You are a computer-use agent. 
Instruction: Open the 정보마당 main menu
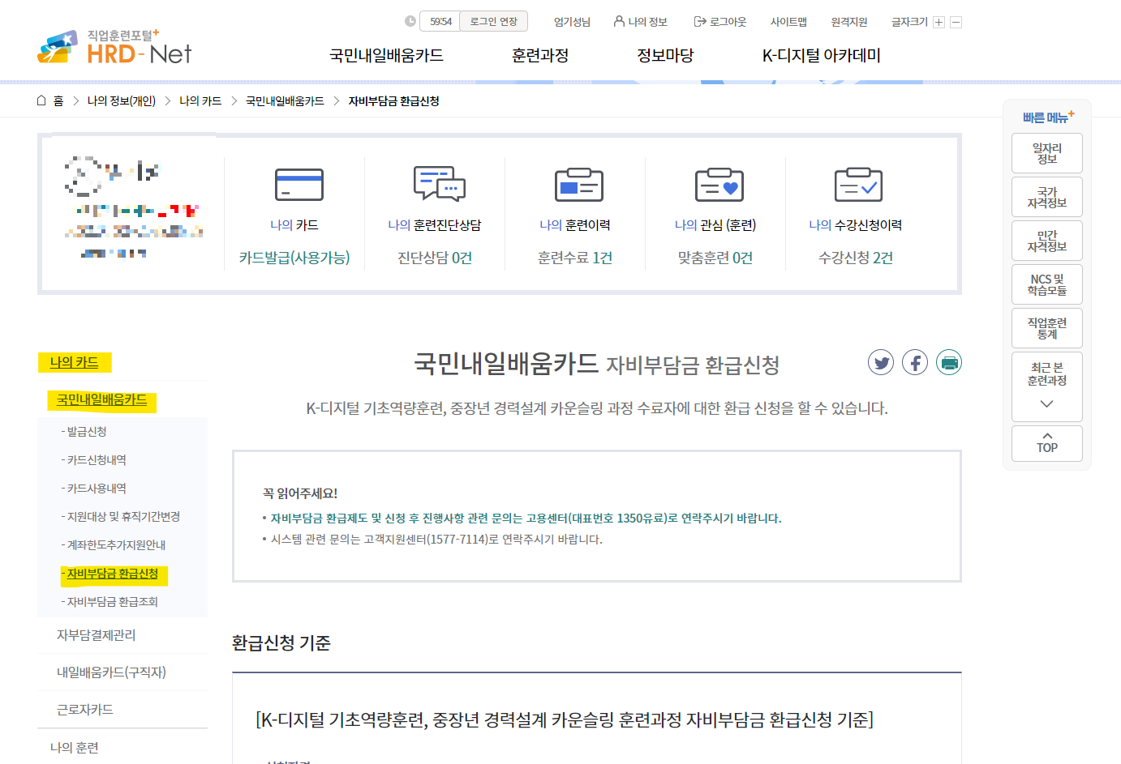(x=665, y=55)
